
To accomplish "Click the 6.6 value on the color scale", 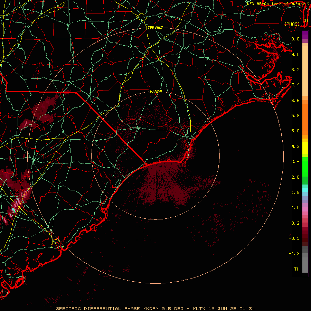I will click(x=295, y=100).
